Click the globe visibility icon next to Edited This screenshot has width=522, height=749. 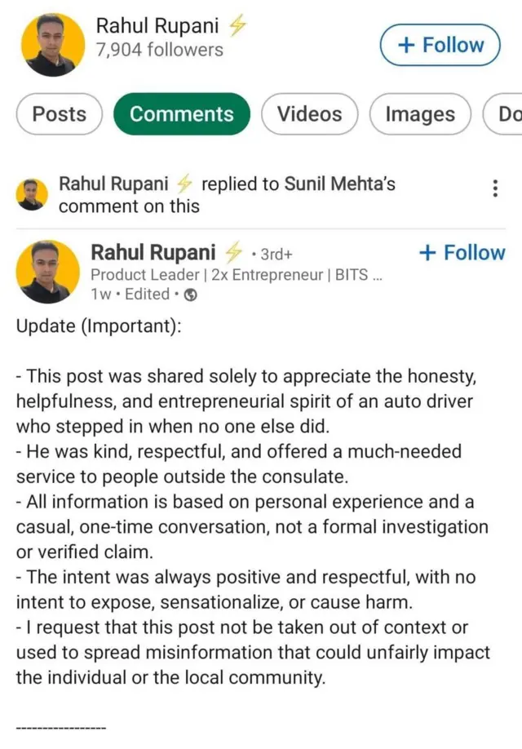pos(191,295)
